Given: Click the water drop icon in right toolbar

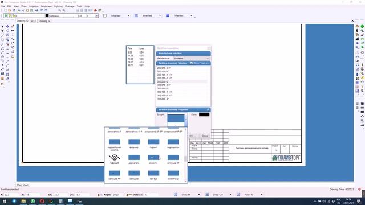Looking at the screenshot, I should point(358,74).
